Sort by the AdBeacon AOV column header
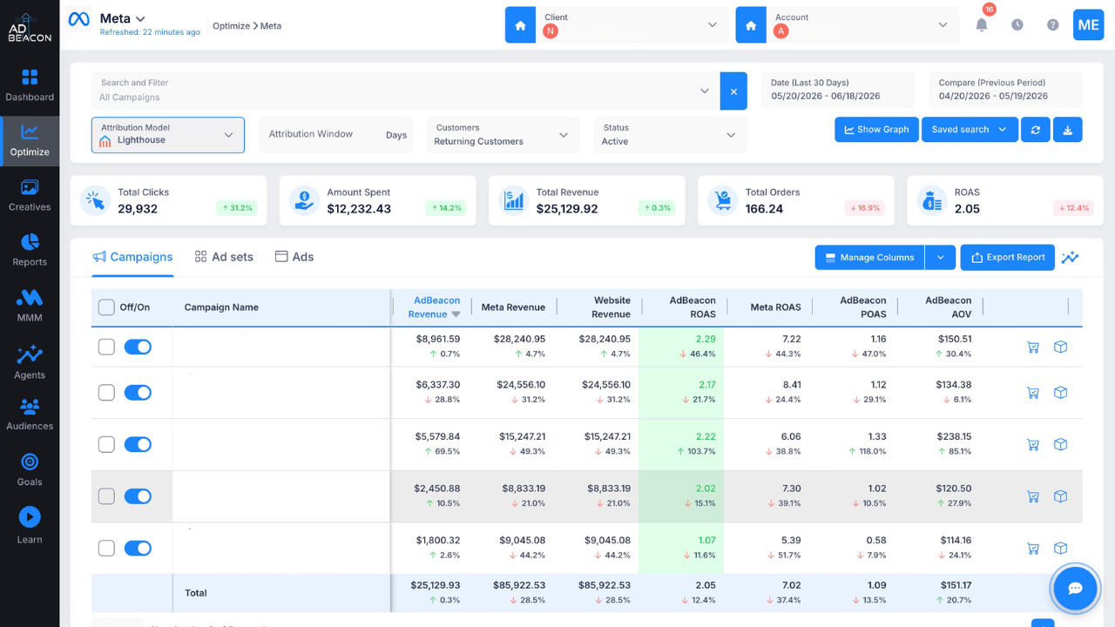 [948, 307]
